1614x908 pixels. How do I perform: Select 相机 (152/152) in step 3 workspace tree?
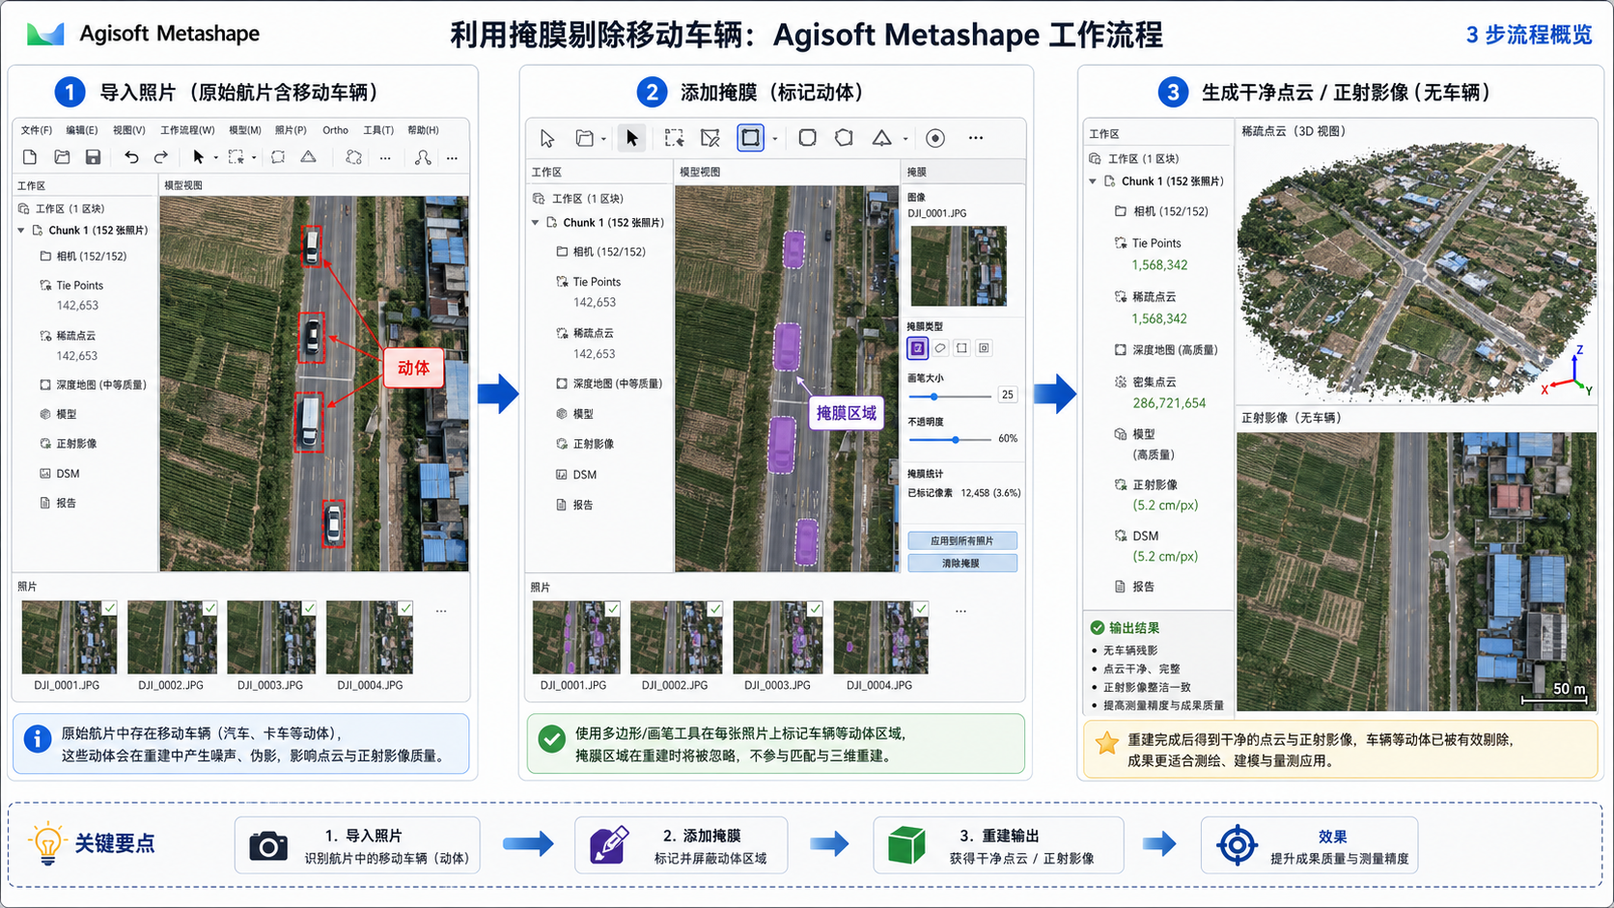pyautogui.click(x=1161, y=211)
